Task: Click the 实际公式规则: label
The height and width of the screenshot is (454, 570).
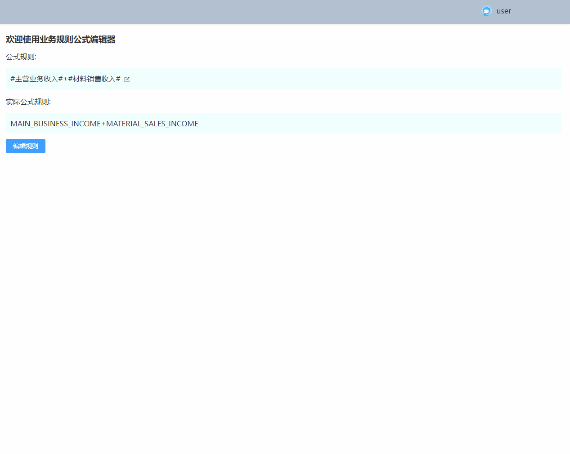Action: (x=28, y=102)
